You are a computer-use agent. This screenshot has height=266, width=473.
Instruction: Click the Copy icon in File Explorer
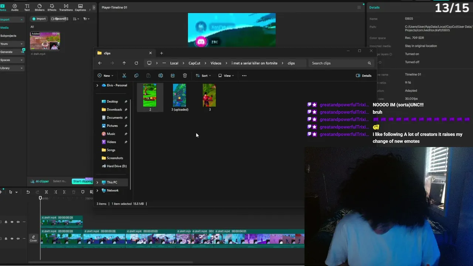pyautogui.click(x=136, y=76)
